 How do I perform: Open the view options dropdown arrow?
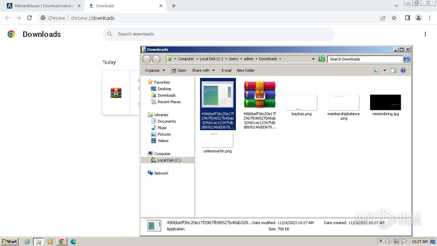coord(384,70)
